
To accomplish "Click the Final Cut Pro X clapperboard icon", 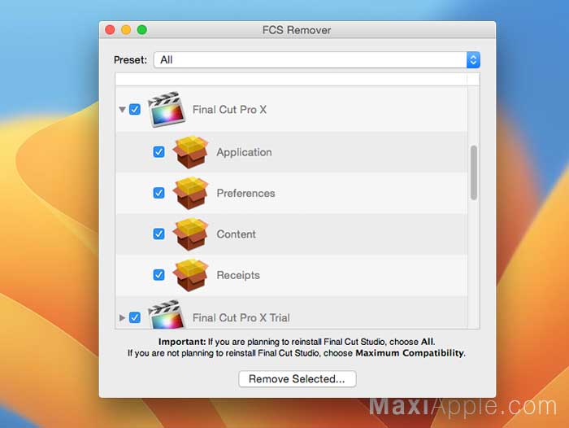I will [x=167, y=109].
